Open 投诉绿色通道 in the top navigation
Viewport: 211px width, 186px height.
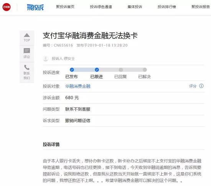(x=101, y=7)
